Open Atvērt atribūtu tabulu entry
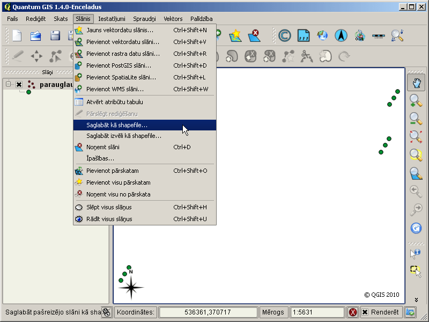 145,102
